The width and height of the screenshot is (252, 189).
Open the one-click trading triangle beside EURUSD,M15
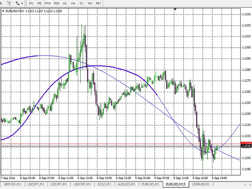coord(3,11)
